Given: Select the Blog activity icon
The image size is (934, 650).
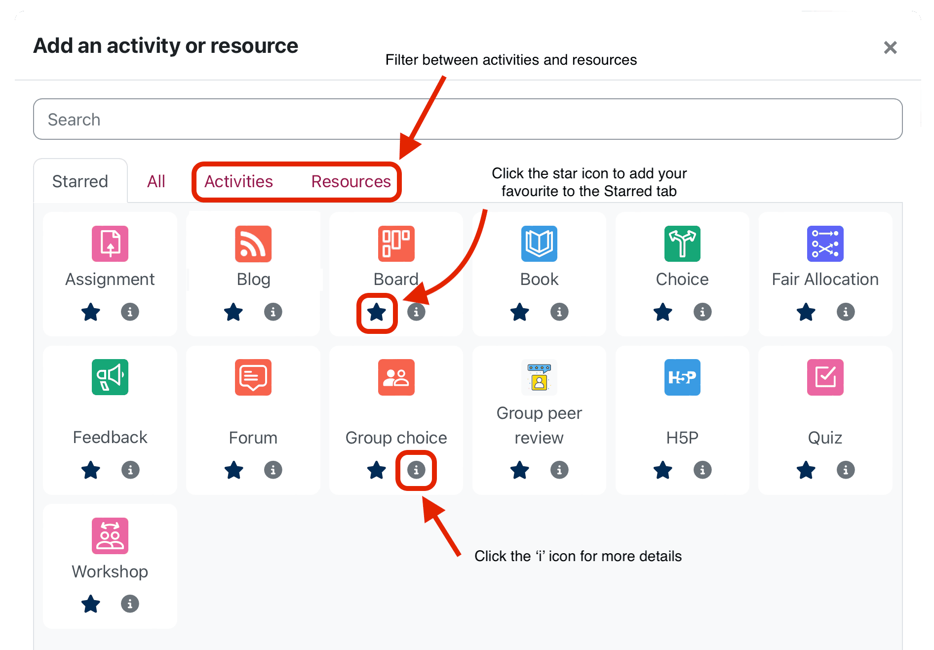Looking at the screenshot, I should (x=253, y=244).
